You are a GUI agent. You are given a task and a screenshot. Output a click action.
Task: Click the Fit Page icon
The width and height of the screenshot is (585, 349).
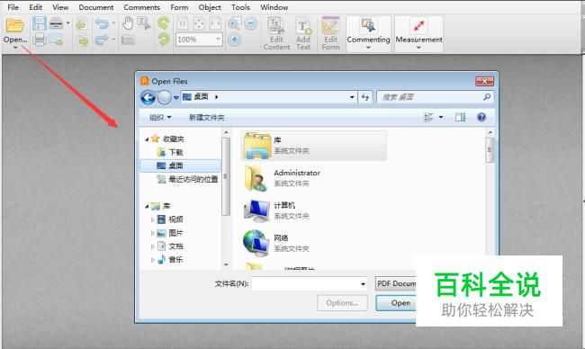(x=199, y=24)
